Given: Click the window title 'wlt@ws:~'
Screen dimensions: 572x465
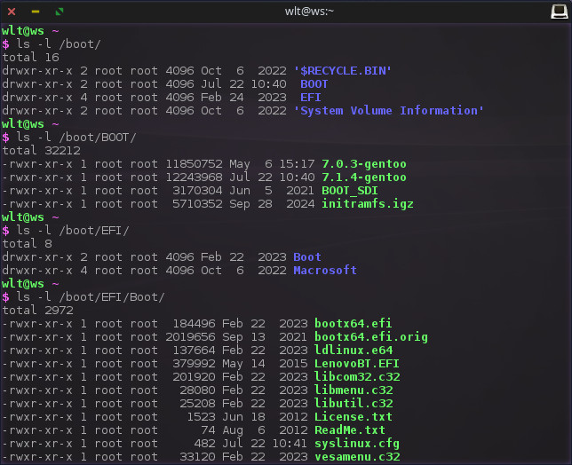Looking at the screenshot, I should (309, 12).
